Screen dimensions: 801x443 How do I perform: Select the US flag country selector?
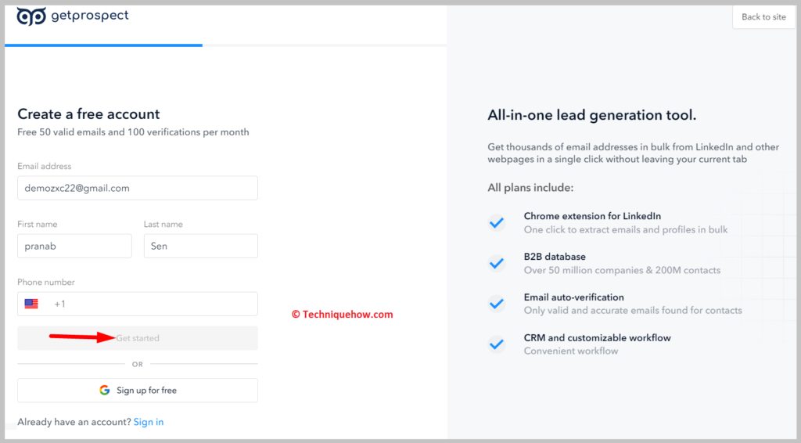(x=31, y=304)
